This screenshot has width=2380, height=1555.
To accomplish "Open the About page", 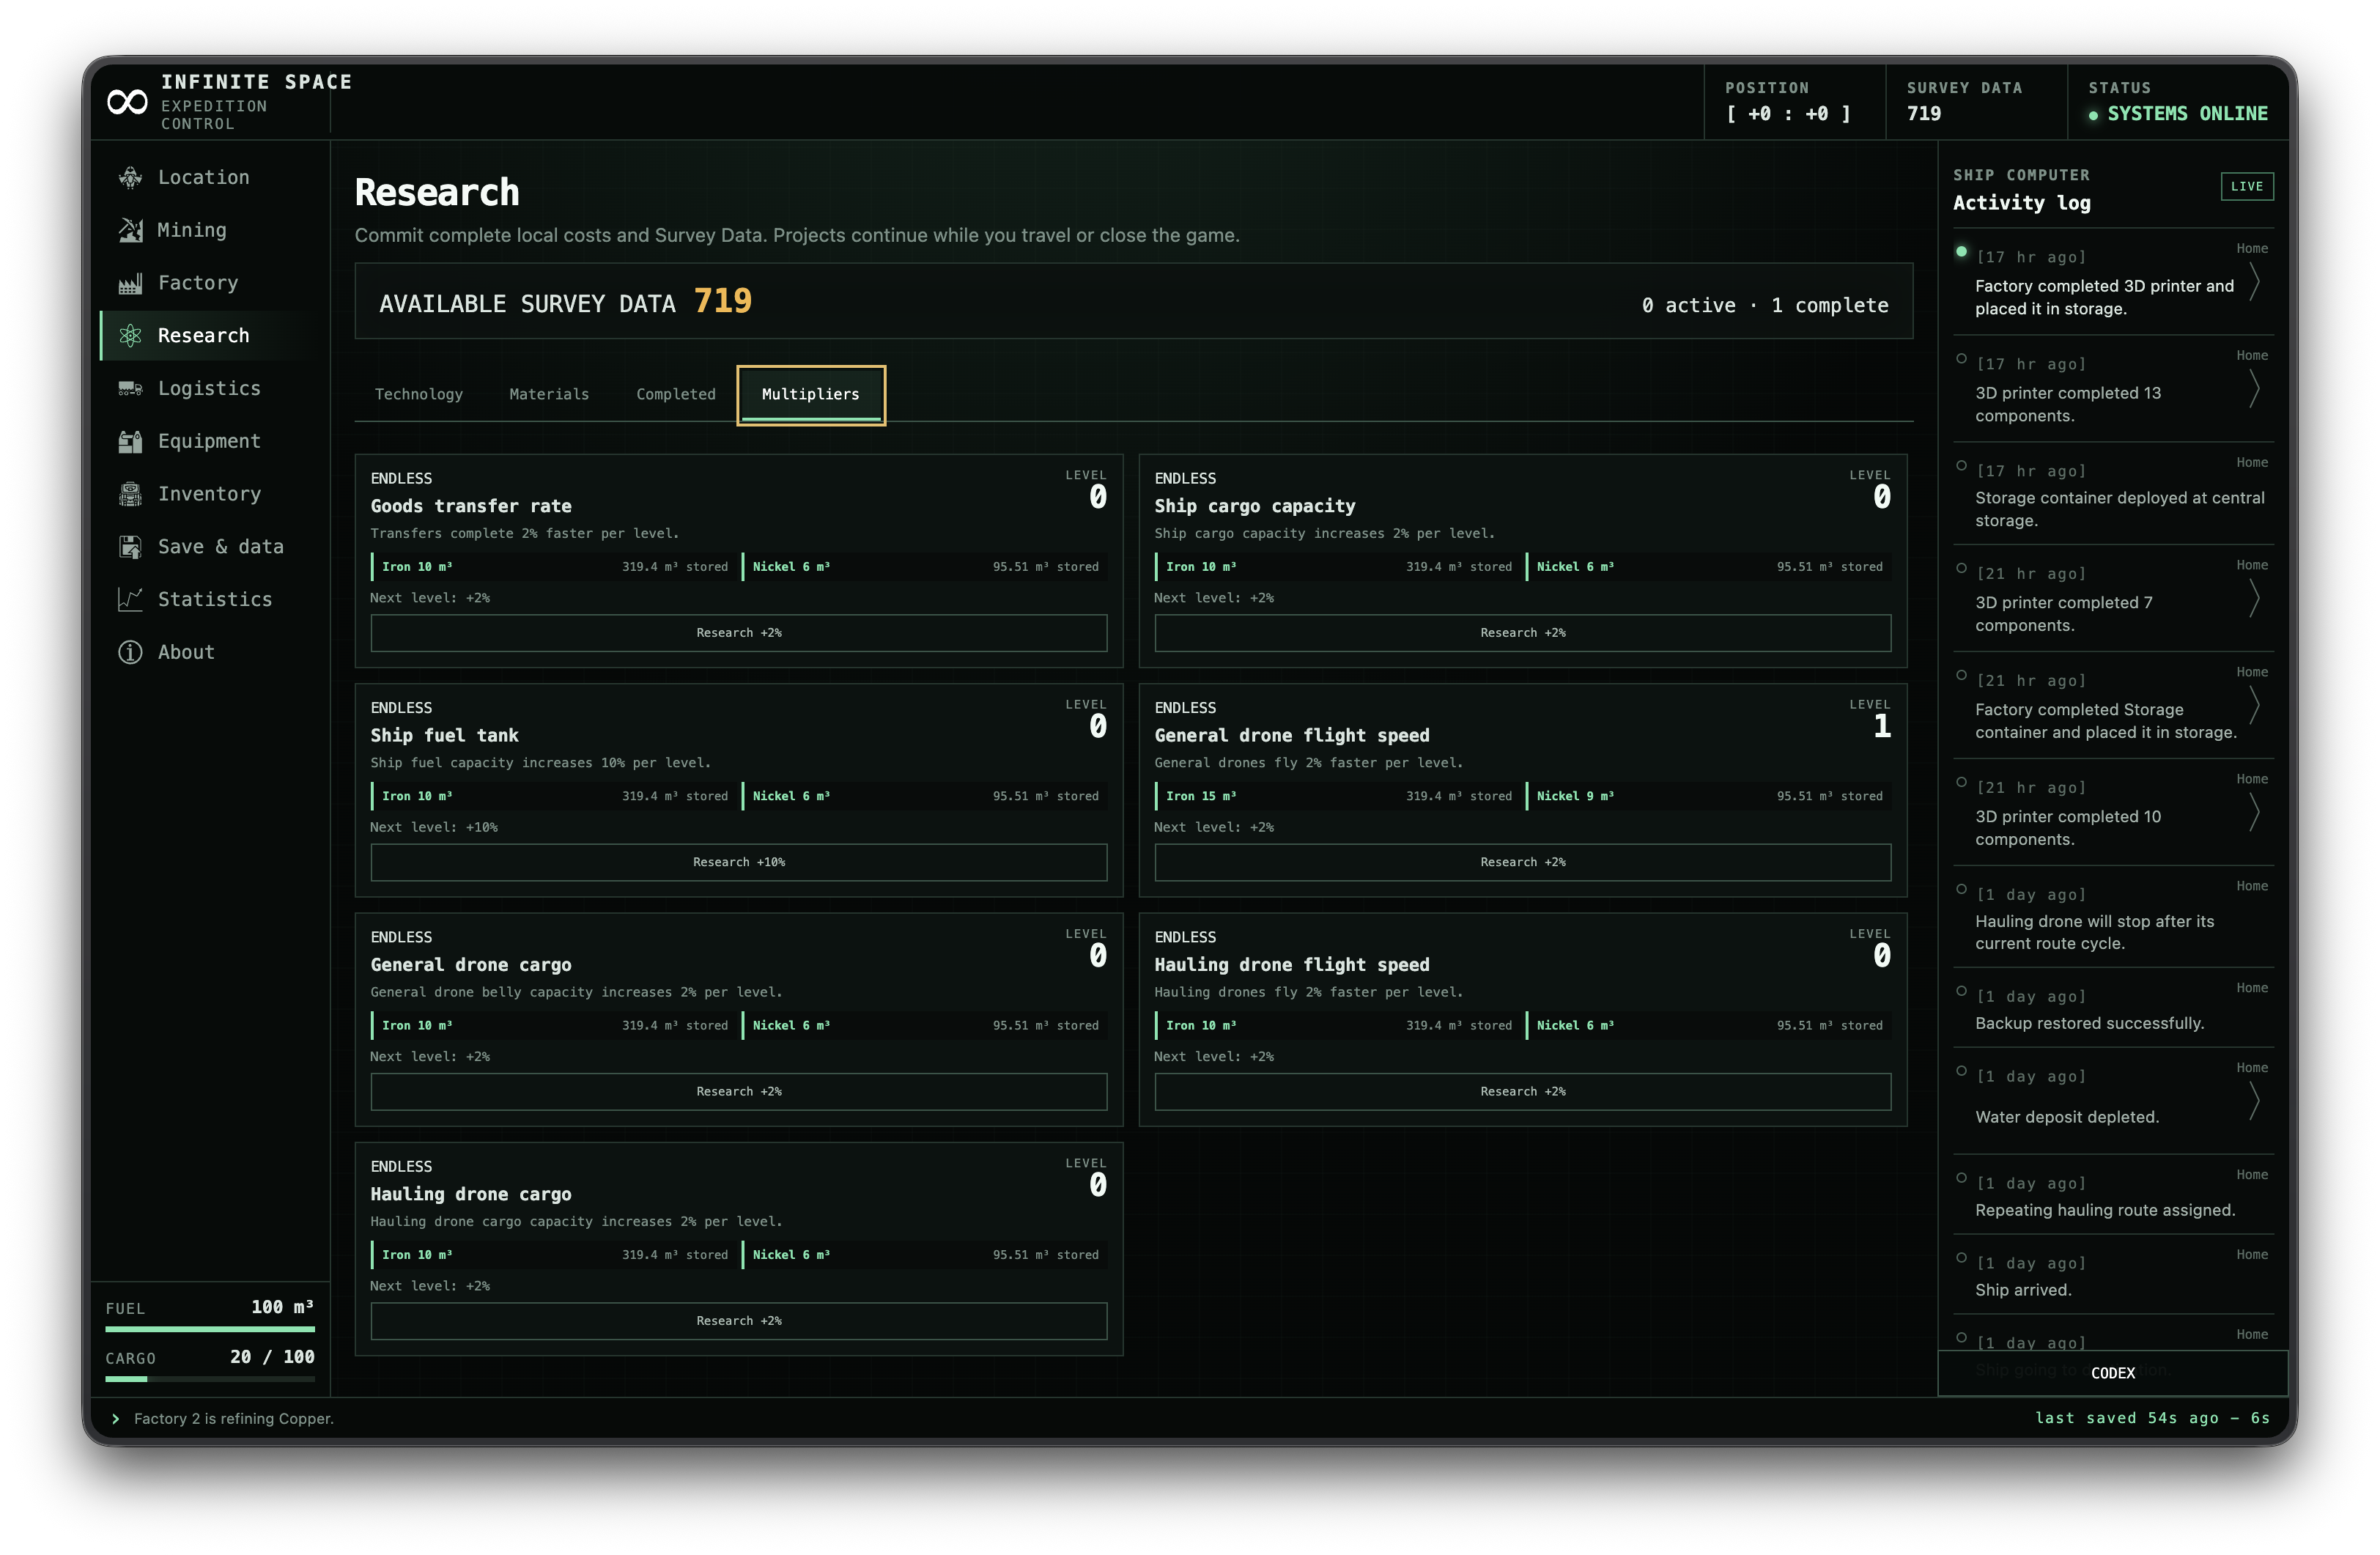I will 210,652.
